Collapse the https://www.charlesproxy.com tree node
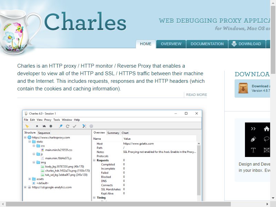Screen dimensions: 276x207 tap(25, 137)
